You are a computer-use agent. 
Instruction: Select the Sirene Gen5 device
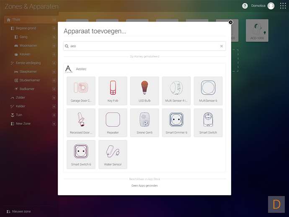tap(144, 123)
